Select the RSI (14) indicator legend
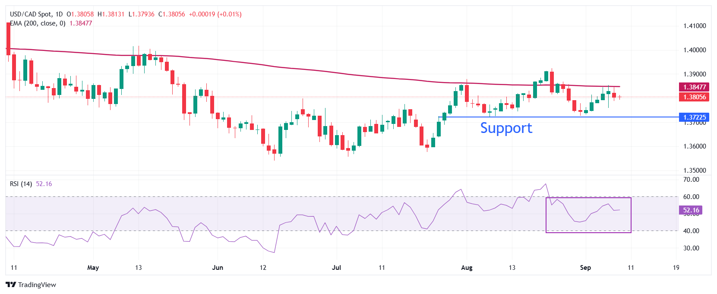 (x=21, y=184)
